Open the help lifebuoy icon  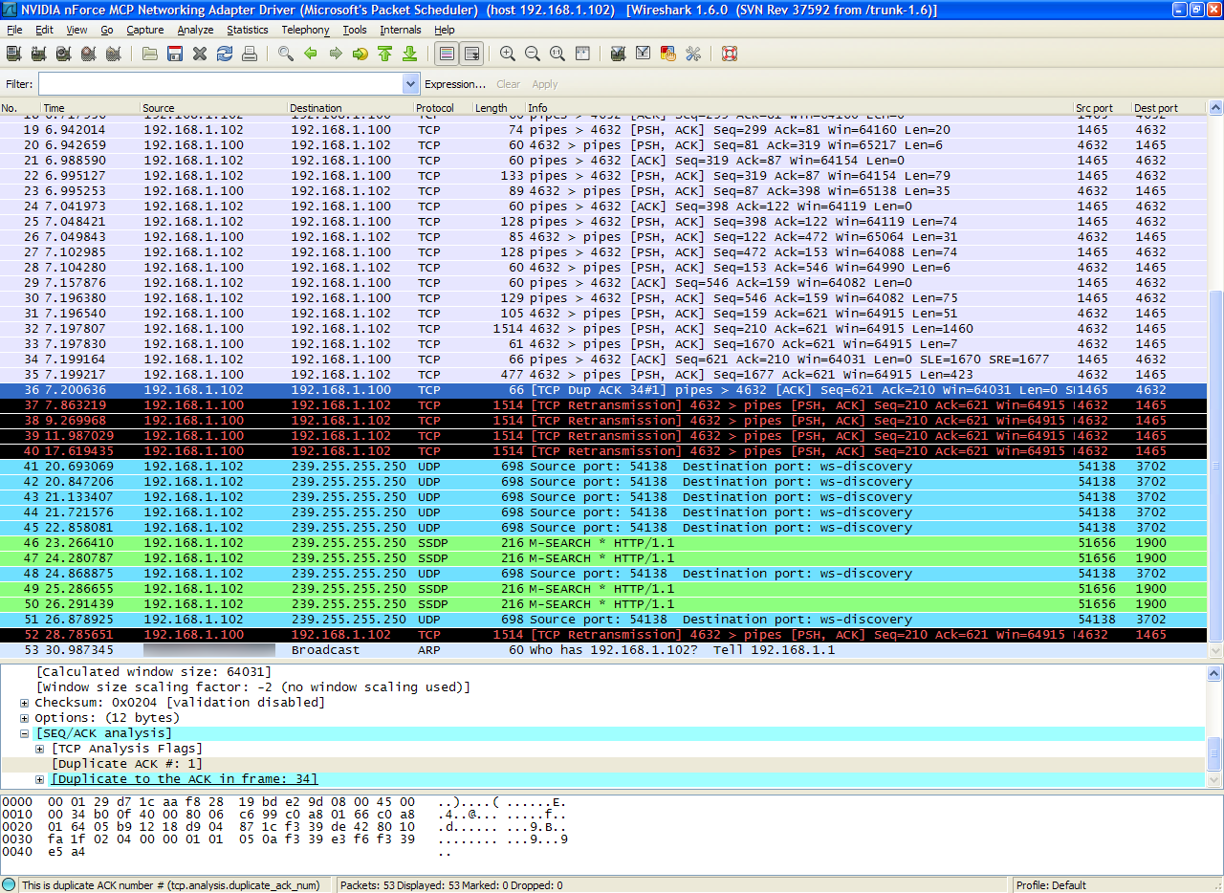coord(730,54)
